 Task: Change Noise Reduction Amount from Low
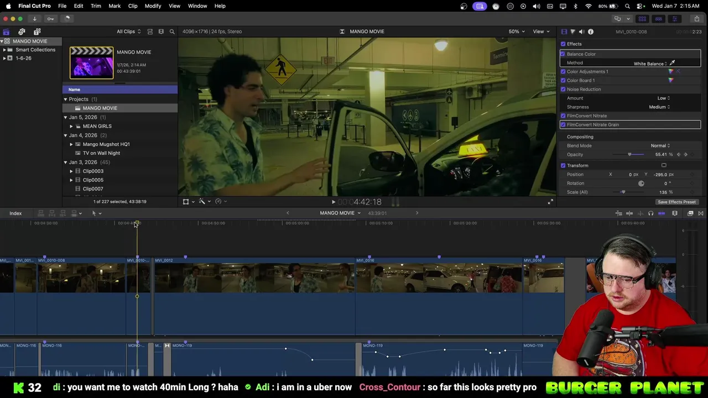pyautogui.click(x=663, y=98)
